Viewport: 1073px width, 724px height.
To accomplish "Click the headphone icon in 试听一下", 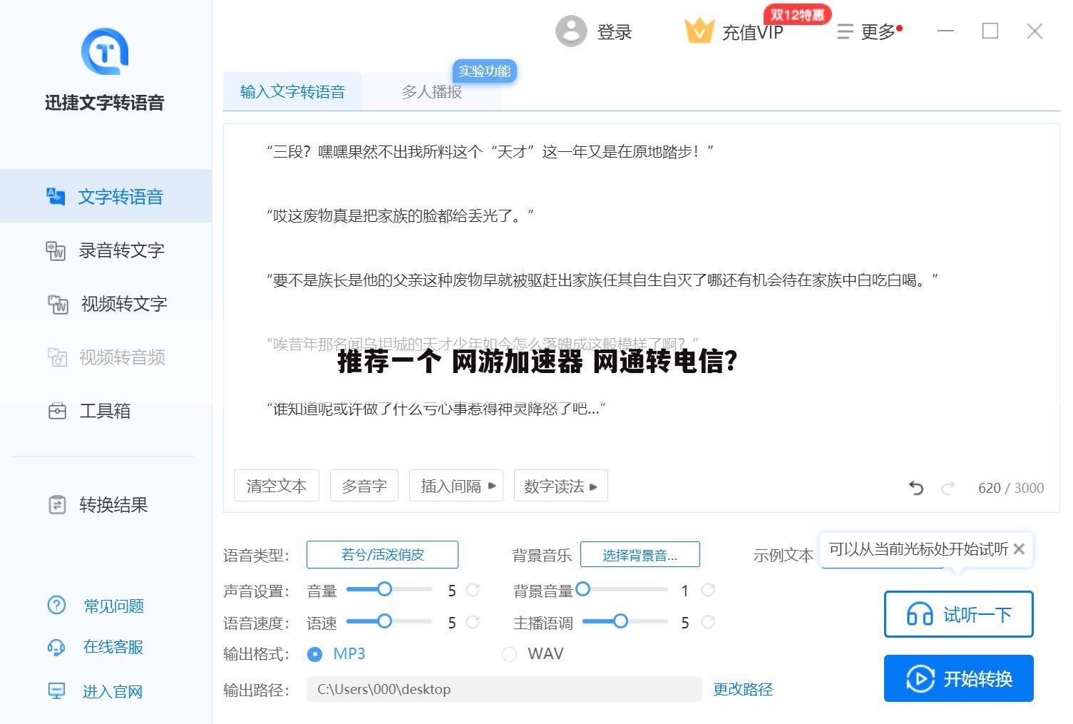I will pyautogui.click(x=920, y=614).
